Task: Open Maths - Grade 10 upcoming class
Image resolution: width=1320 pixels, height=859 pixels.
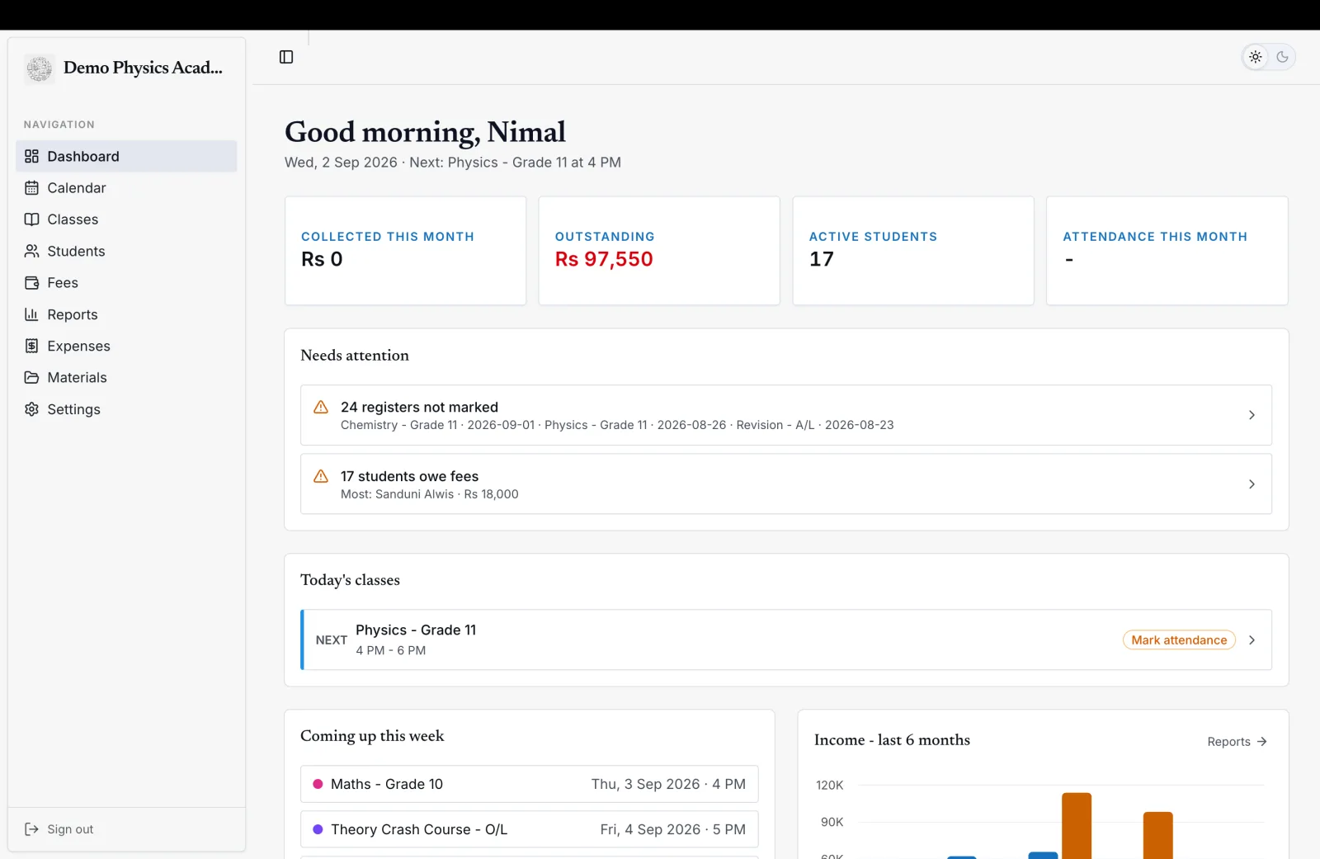Action: coord(530,784)
